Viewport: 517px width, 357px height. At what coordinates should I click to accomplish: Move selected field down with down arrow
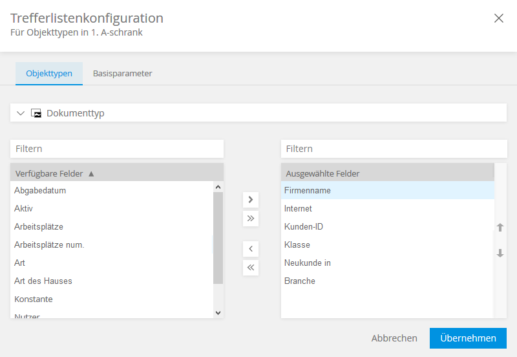click(500, 254)
